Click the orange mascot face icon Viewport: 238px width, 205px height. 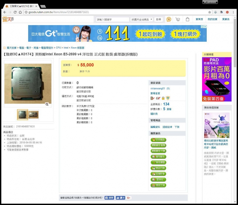(169, 19)
